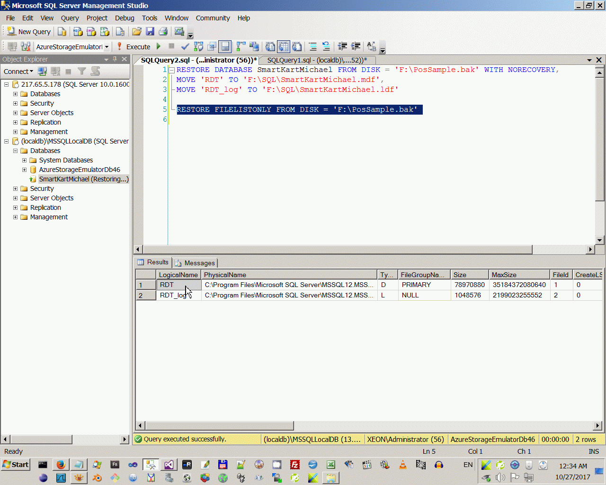Click the Analysis Services XMLA Query icon
This screenshot has width=606, height=485.
(x=105, y=32)
